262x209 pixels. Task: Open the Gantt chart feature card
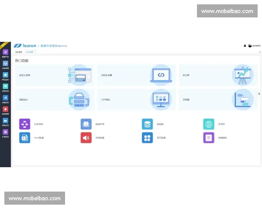coord(218,100)
